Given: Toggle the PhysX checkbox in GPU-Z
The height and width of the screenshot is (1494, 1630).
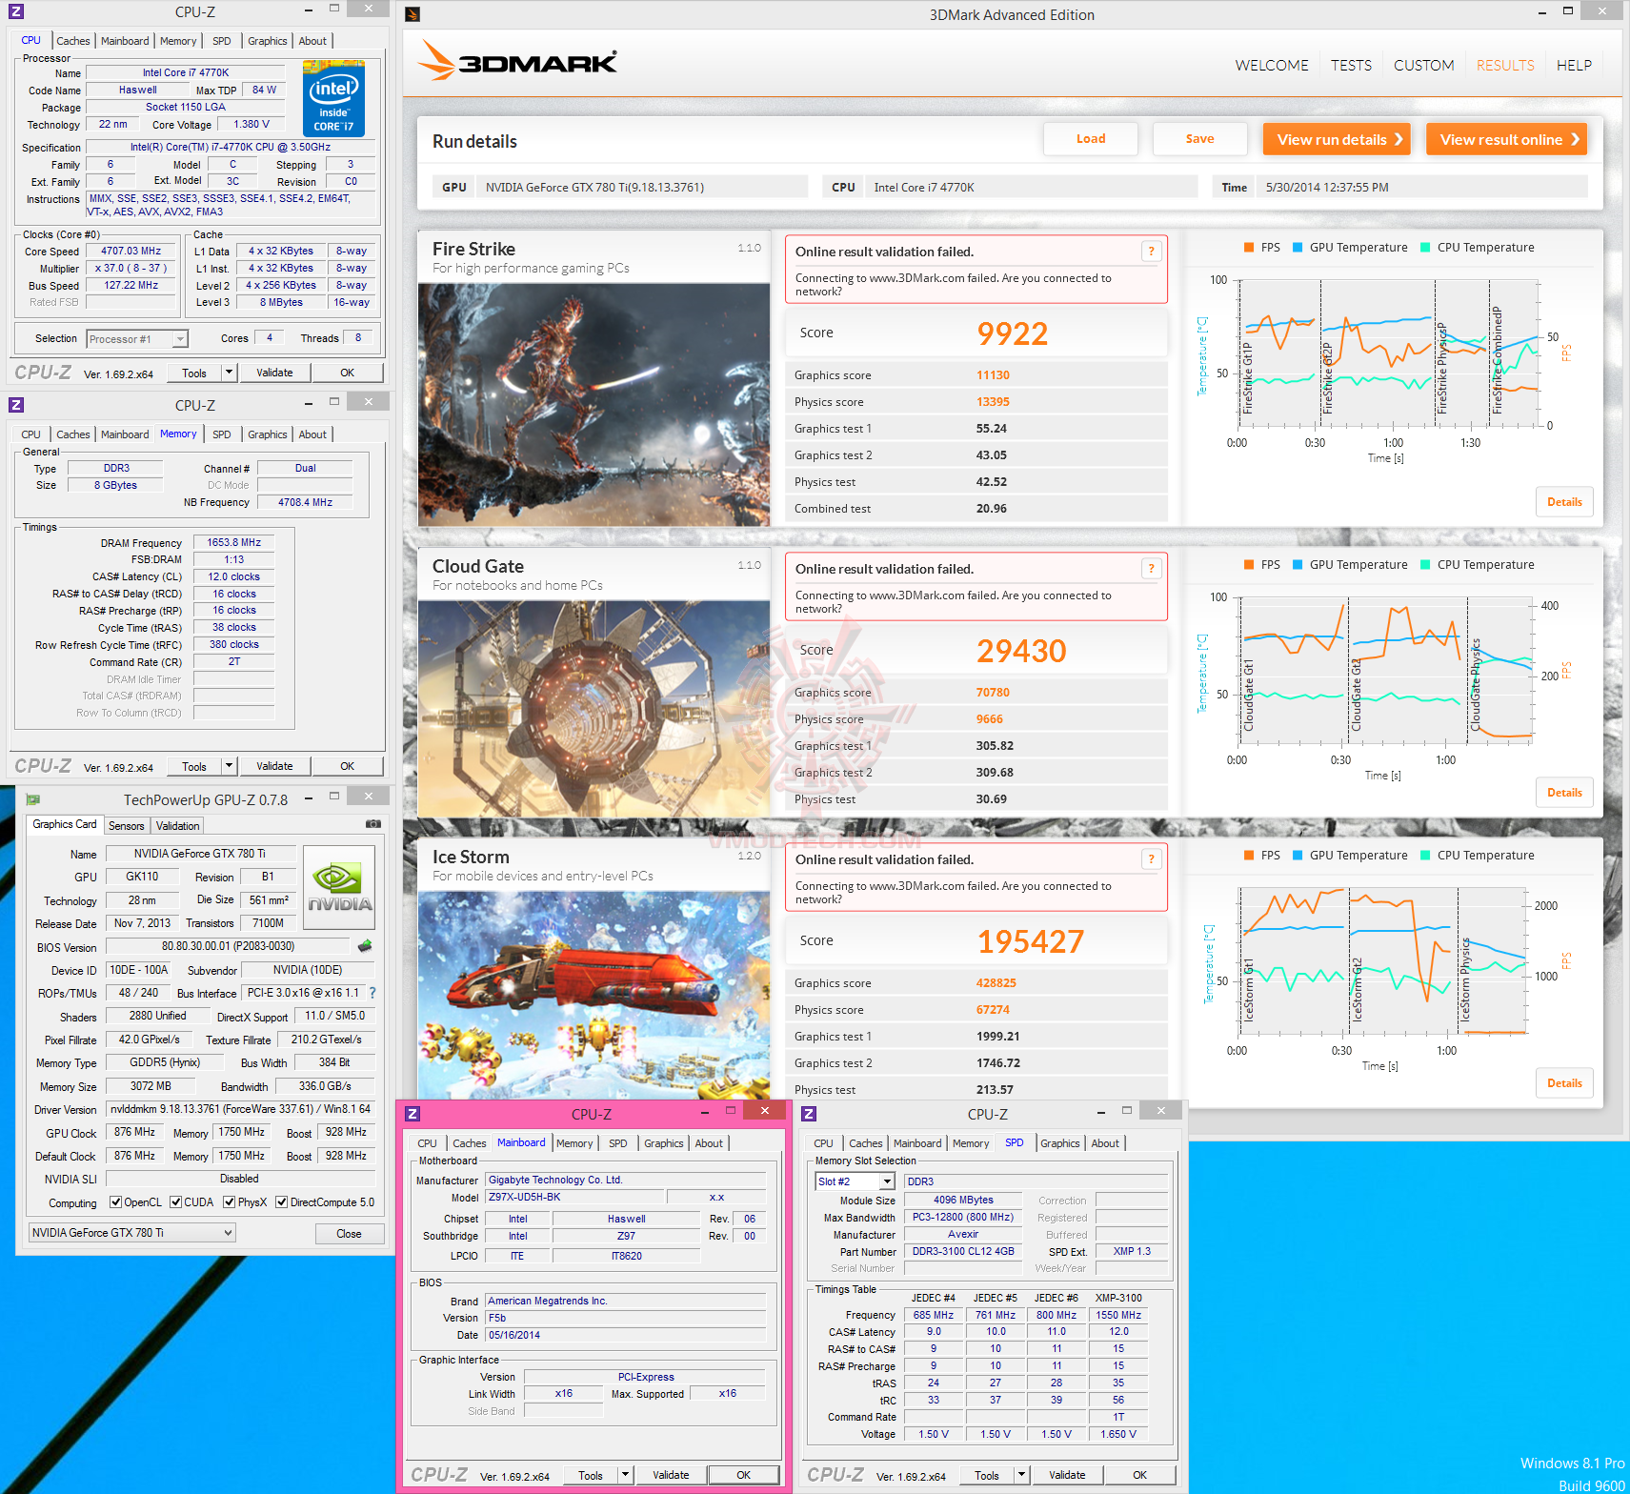Looking at the screenshot, I should tap(229, 1202).
